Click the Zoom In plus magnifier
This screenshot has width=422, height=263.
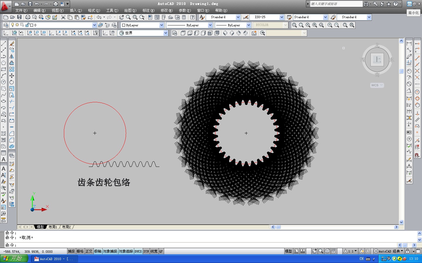click(330, 25)
